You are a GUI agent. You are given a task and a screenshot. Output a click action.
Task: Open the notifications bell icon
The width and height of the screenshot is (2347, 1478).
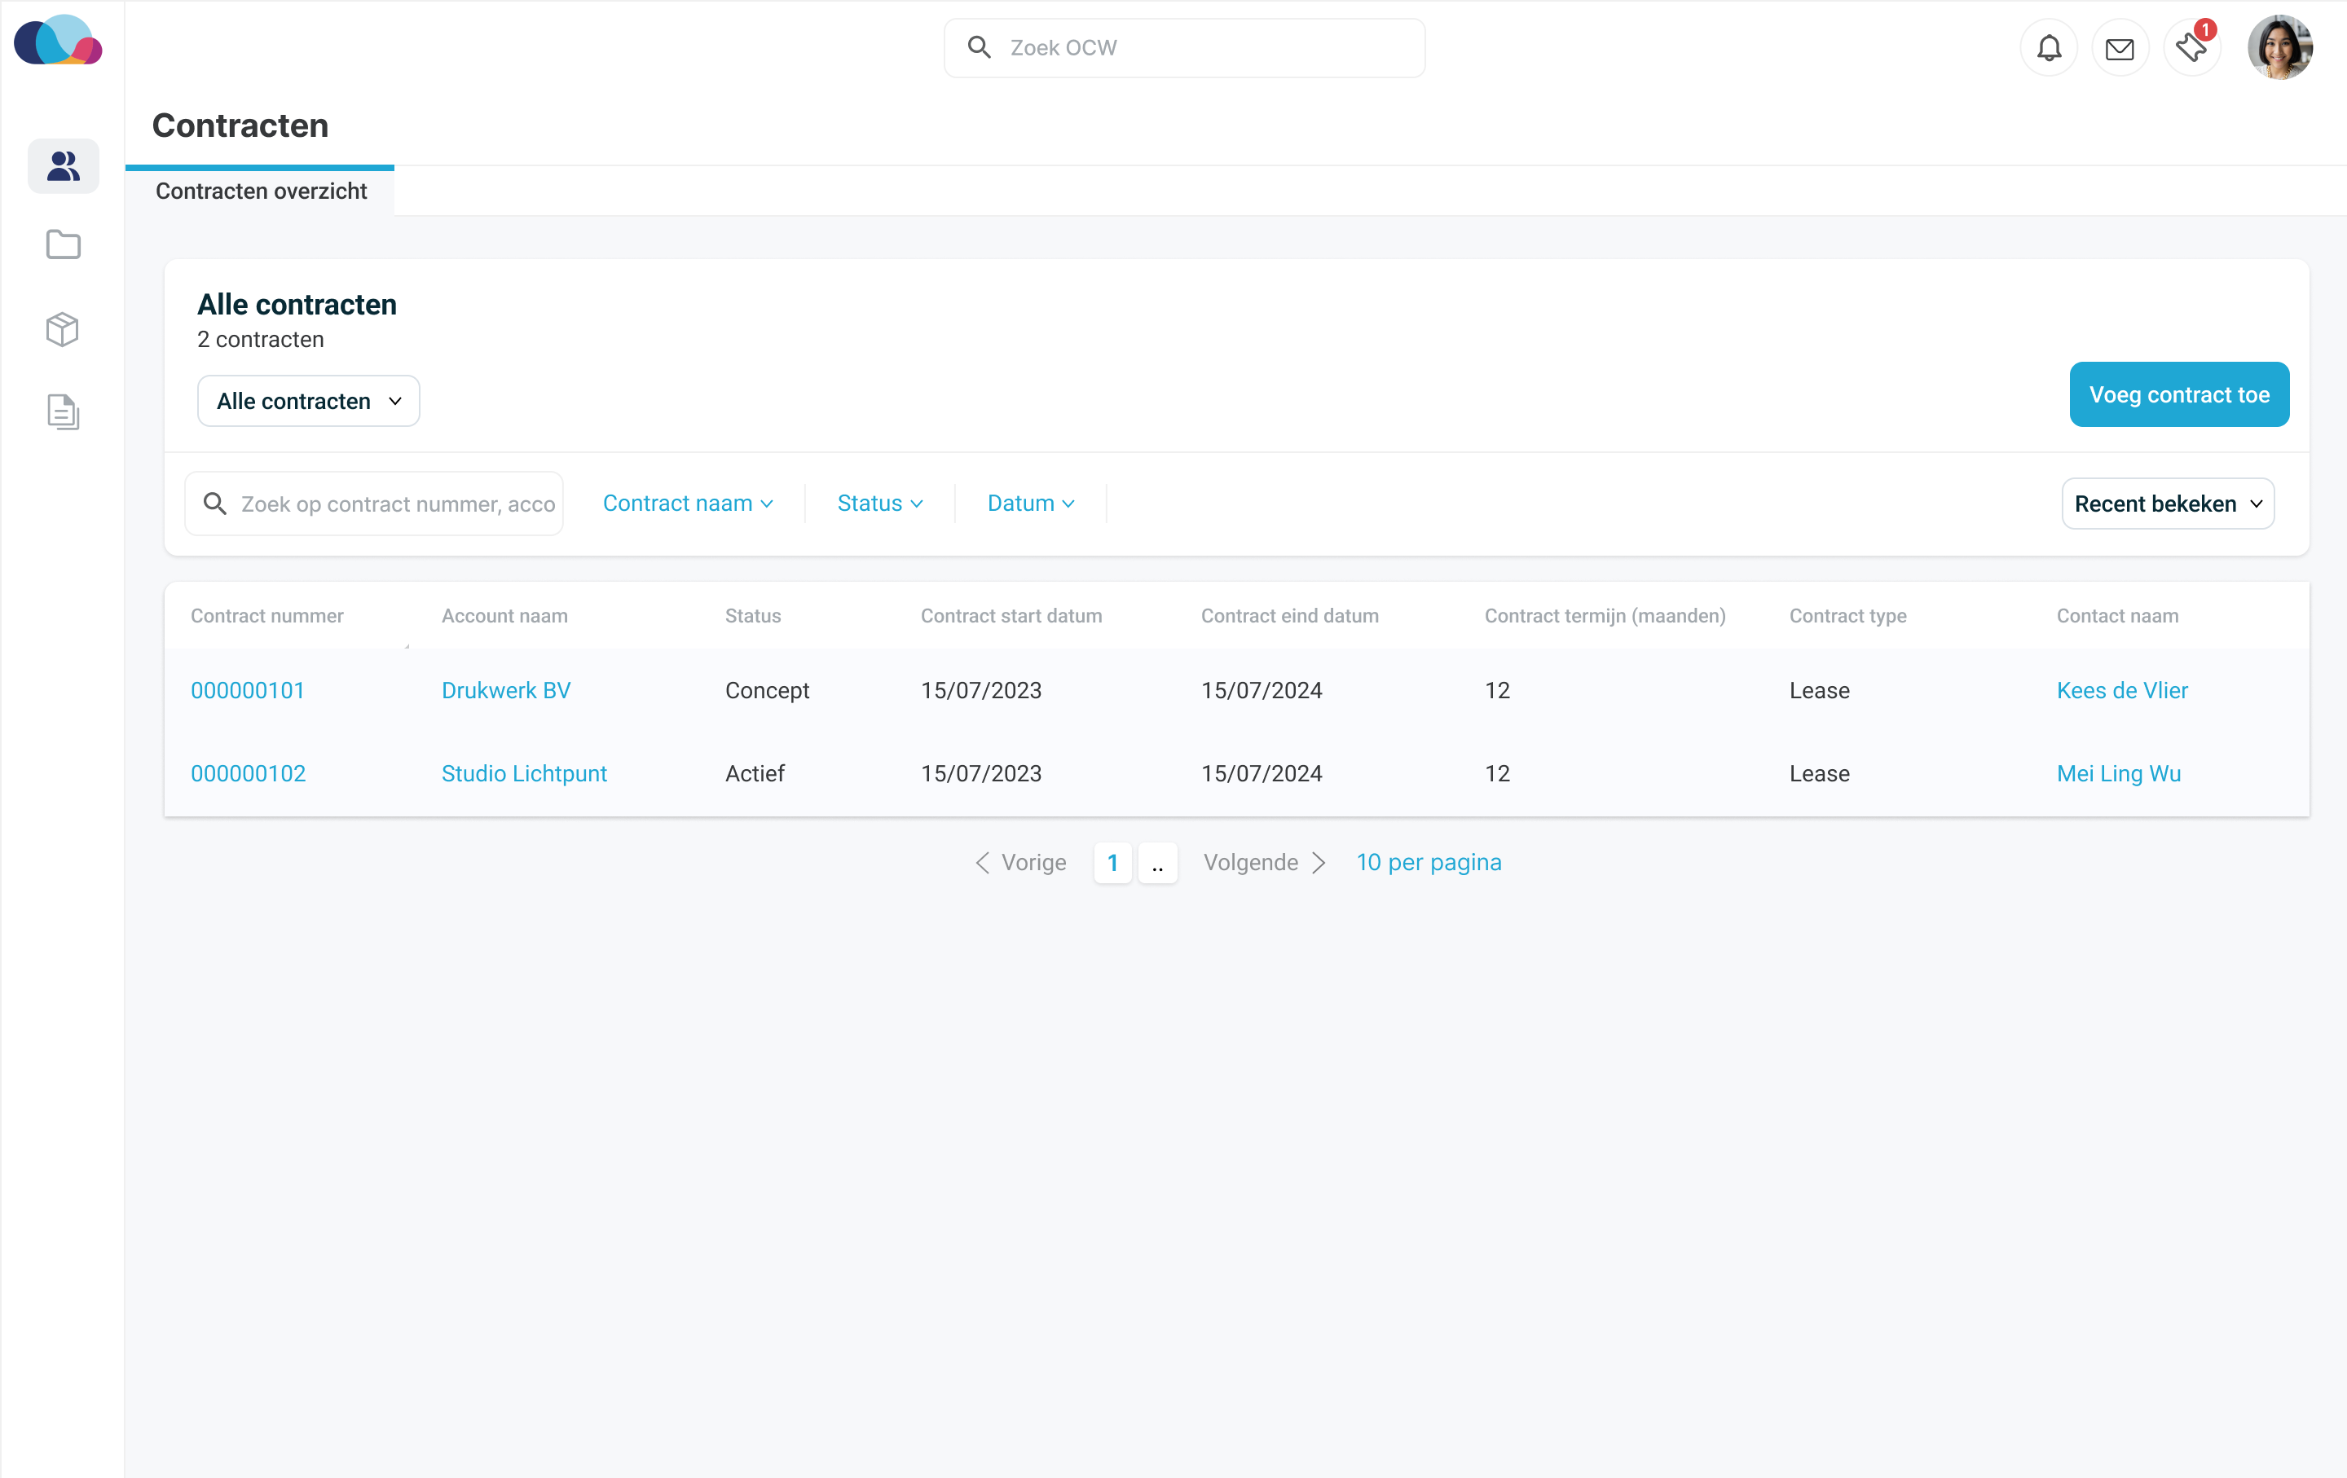coord(2049,48)
